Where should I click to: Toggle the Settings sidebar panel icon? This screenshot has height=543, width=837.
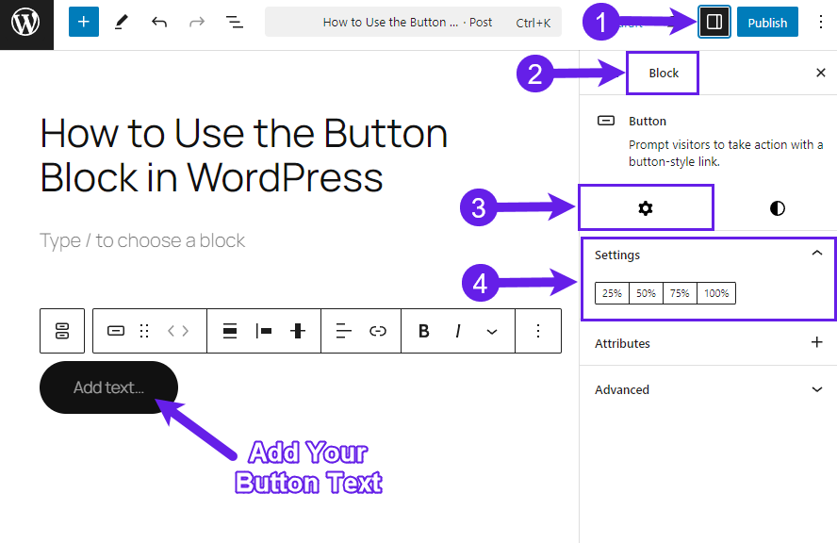[714, 22]
